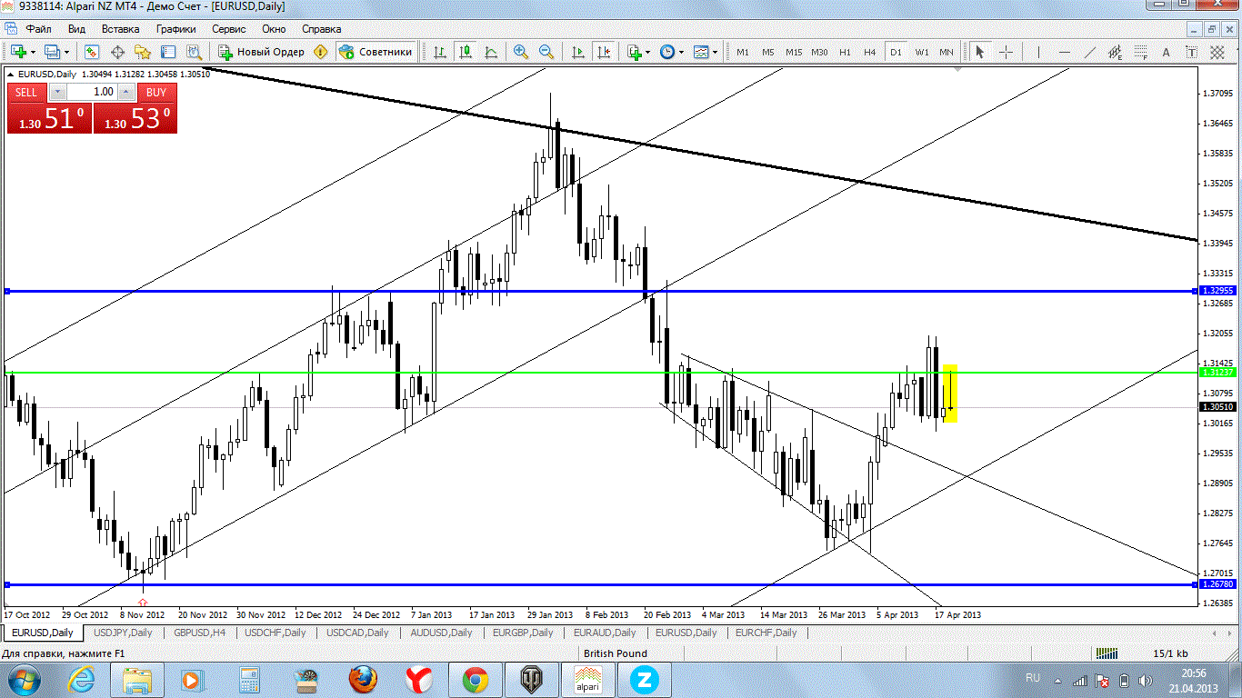Switch chart to candlestick mode
Image resolution: width=1242 pixels, height=698 pixels.
click(x=466, y=52)
